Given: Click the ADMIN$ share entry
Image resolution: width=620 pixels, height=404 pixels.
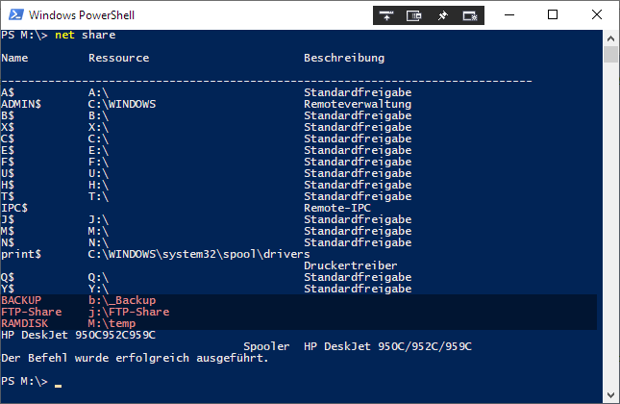Looking at the screenshot, I should pos(21,104).
